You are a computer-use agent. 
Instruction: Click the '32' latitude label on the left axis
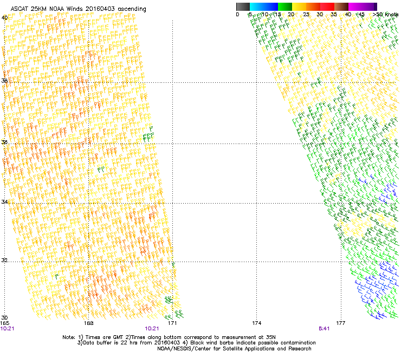[x=4, y=260]
